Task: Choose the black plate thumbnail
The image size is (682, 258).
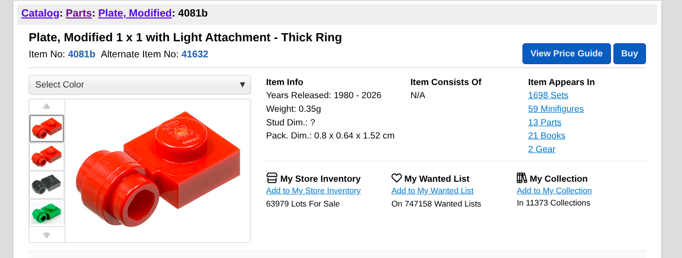Action: click(x=47, y=185)
